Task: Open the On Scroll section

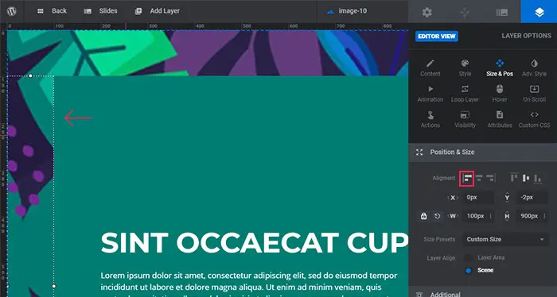Action: [x=534, y=94]
